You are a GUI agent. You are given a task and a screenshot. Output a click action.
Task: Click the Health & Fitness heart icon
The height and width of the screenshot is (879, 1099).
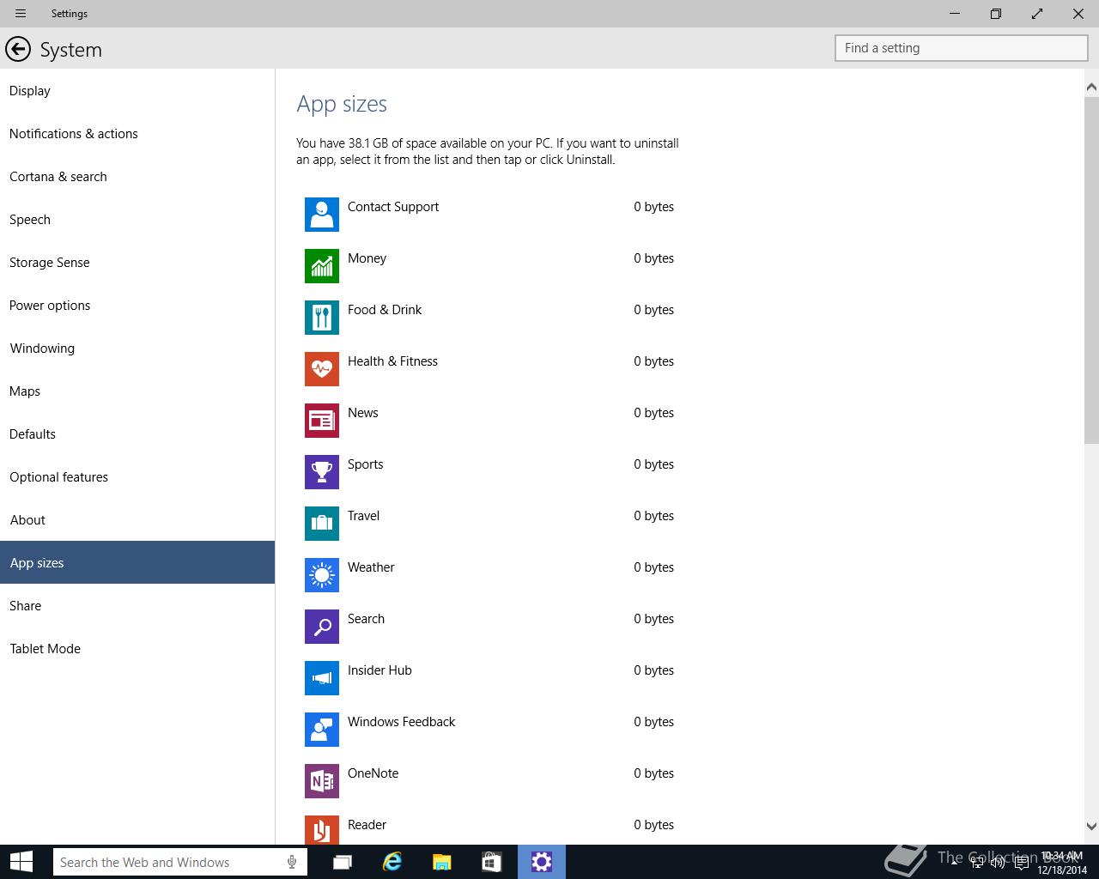tap(322, 369)
